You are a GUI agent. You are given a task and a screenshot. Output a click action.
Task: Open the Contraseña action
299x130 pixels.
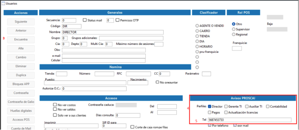pos(21,93)
